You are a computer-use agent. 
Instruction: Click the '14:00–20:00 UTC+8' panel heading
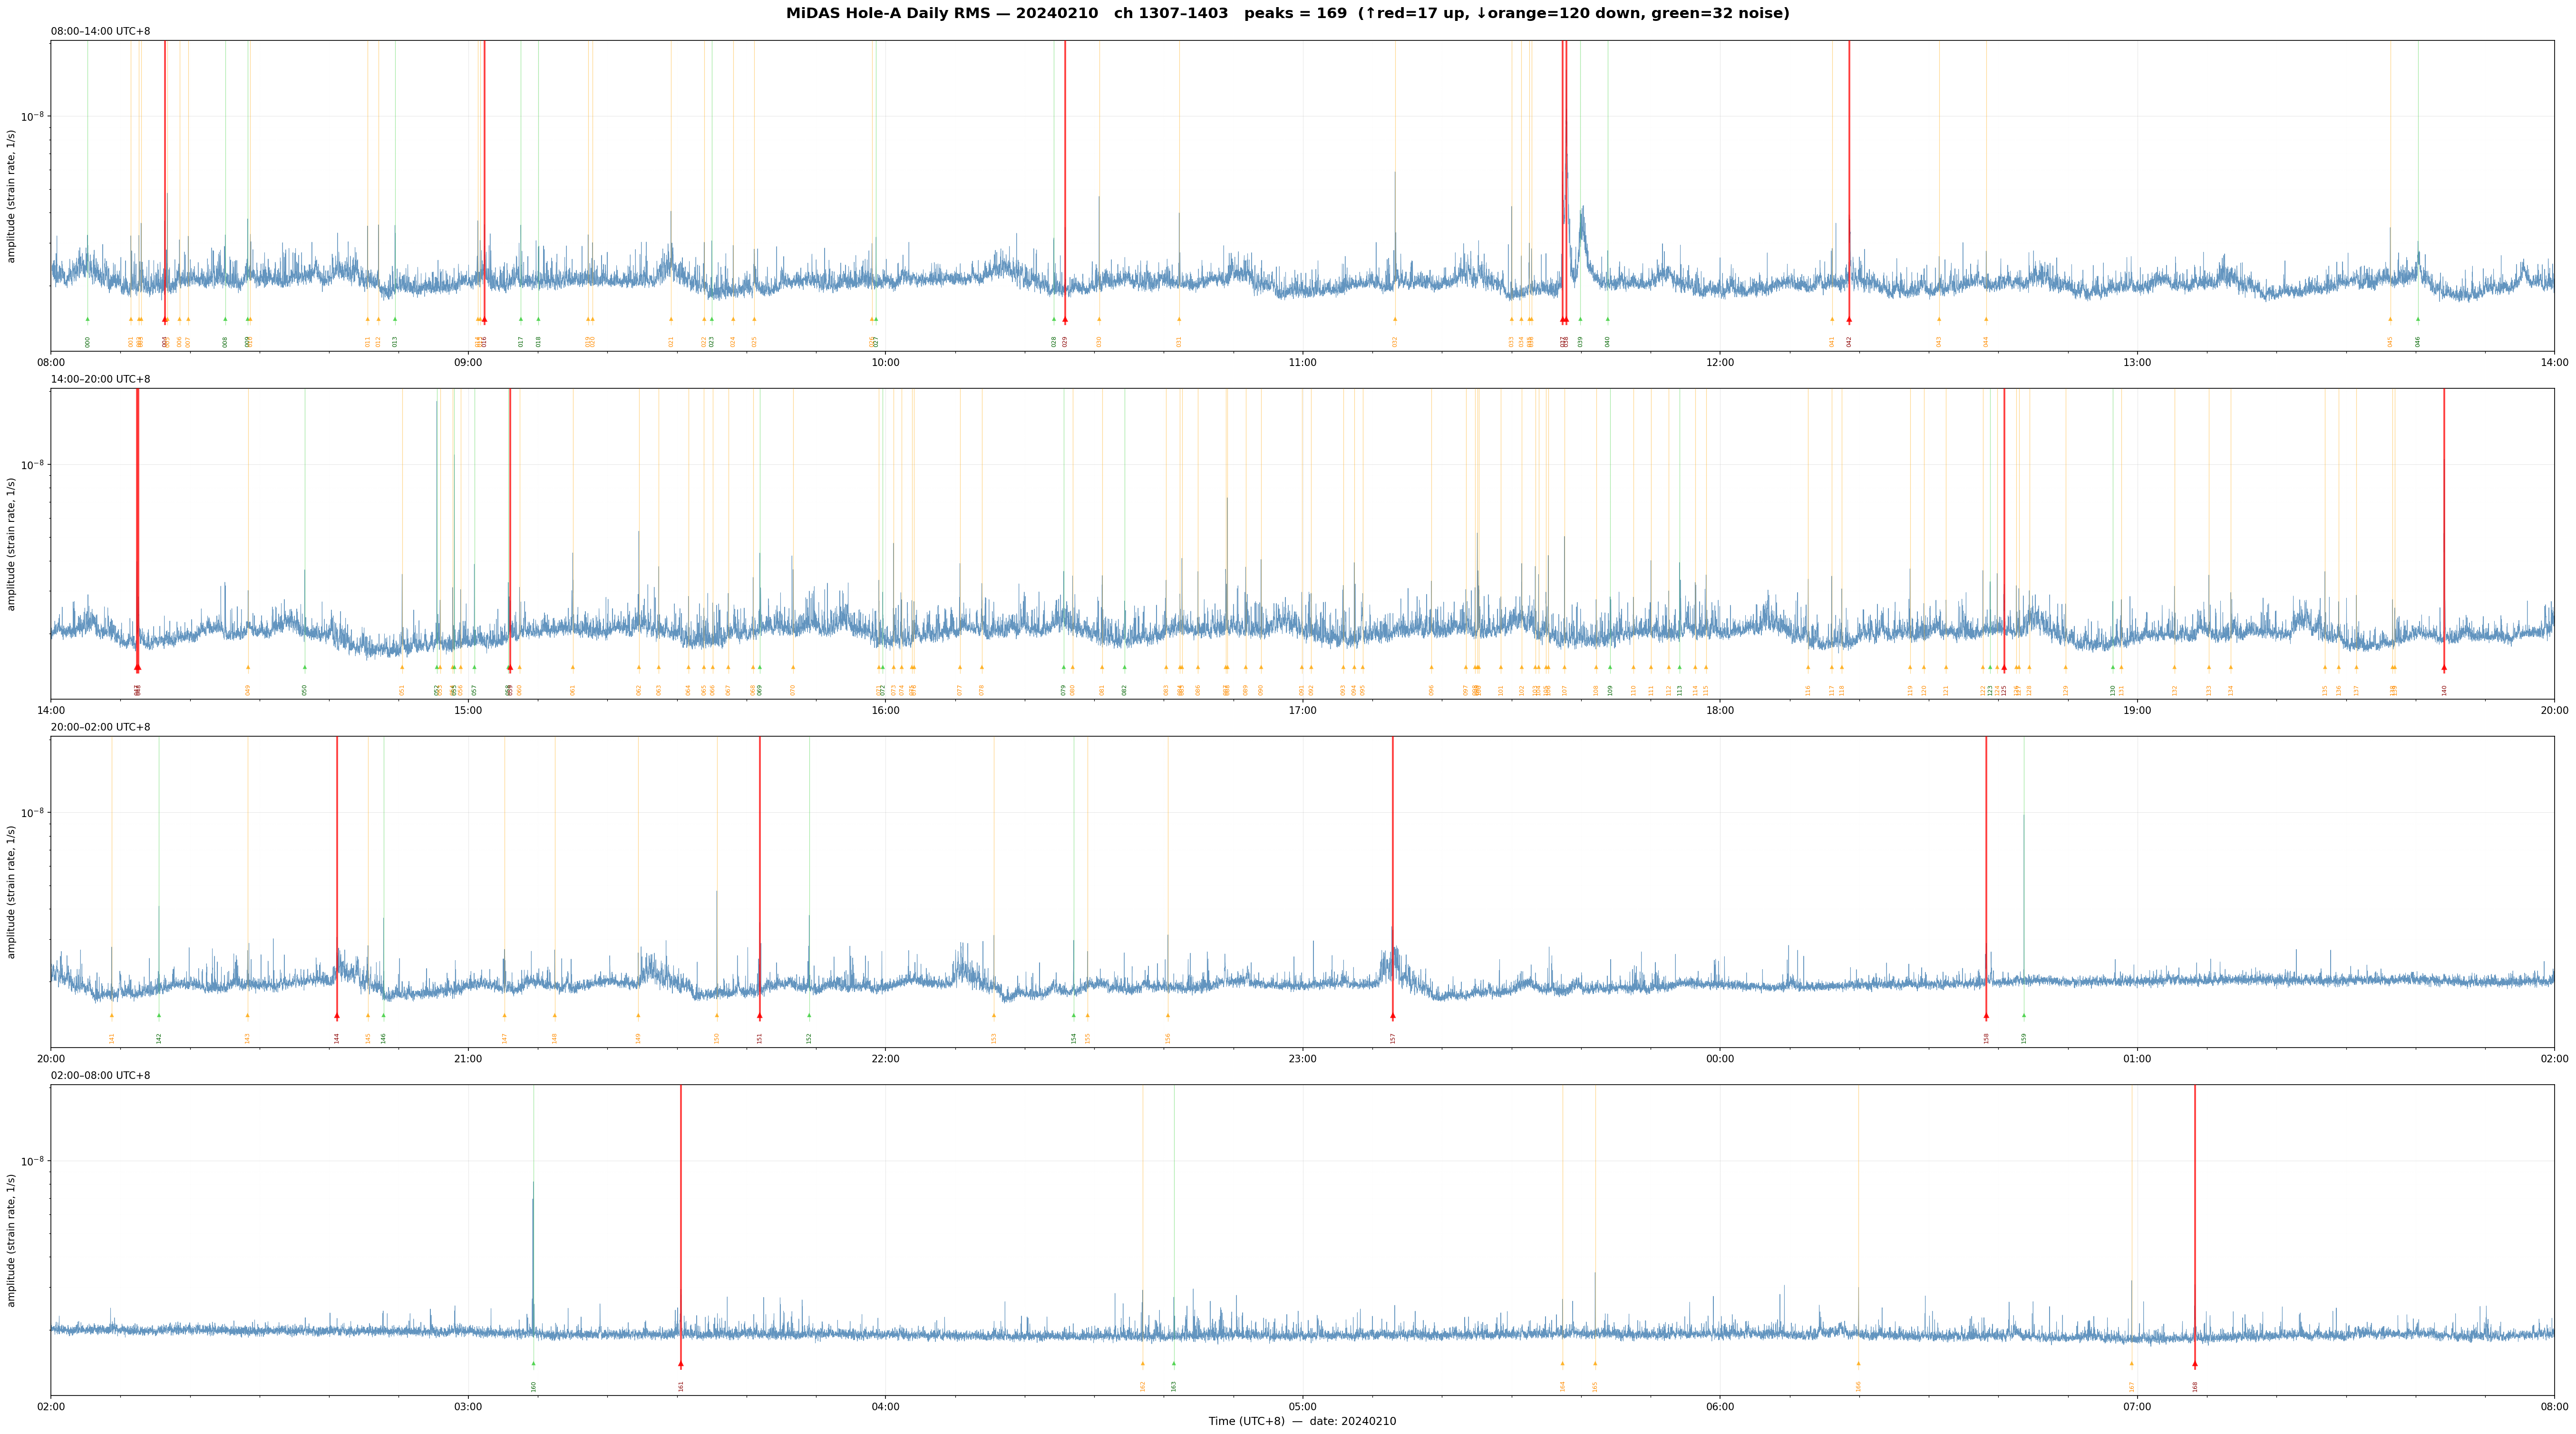pyautogui.click(x=101, y=379)
